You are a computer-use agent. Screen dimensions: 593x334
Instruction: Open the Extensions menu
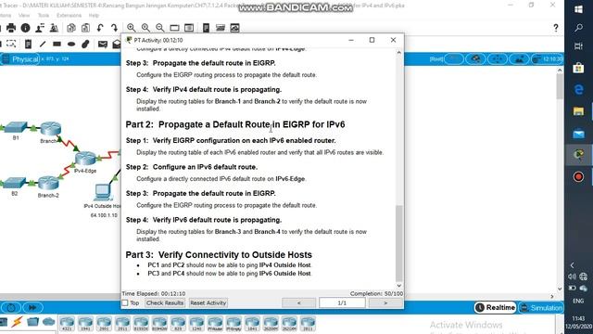pos(69,16)
